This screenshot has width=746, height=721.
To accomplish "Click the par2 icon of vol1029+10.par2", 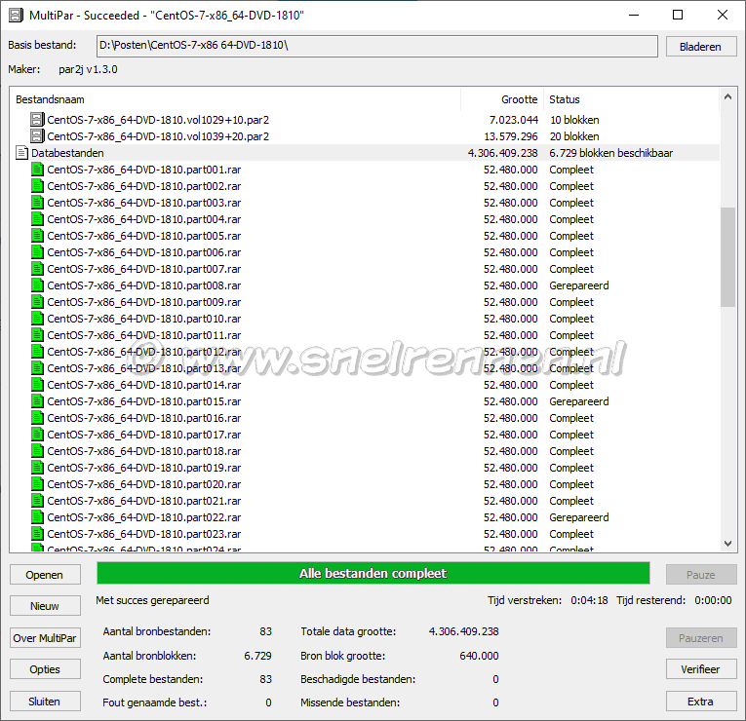I will point(37,120).
